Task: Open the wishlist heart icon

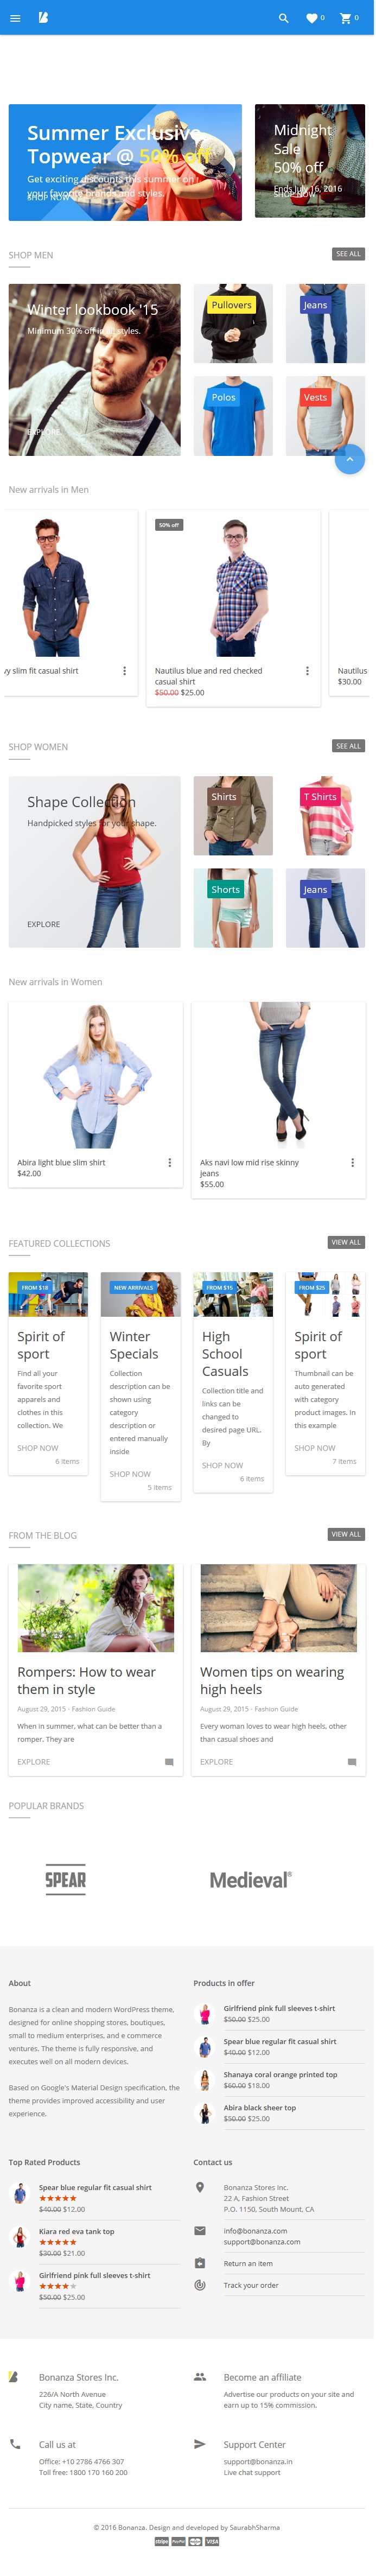Action: (312, 18)
